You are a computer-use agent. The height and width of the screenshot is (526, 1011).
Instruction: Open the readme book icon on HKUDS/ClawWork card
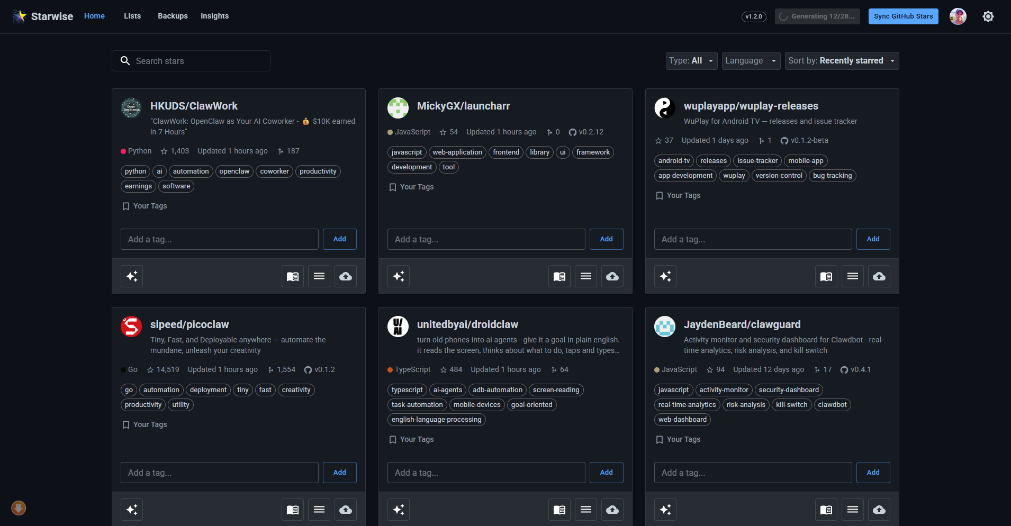[x=293, y=276]
